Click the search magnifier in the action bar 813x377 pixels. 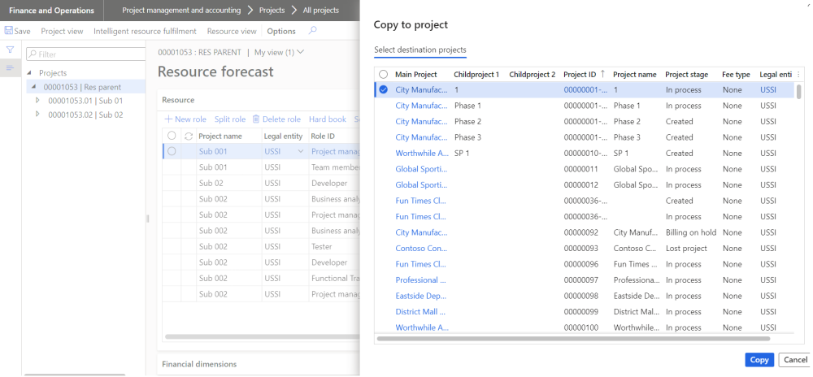point(313,31)
